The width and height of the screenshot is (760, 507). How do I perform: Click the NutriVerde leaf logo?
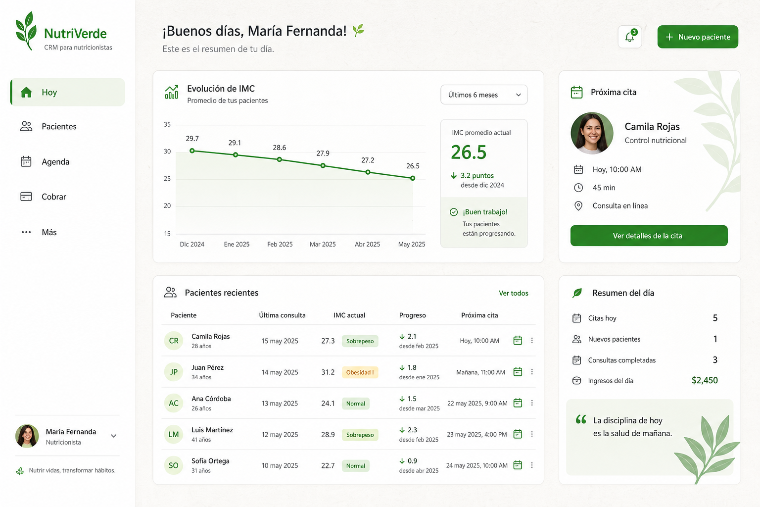(26, 31)
